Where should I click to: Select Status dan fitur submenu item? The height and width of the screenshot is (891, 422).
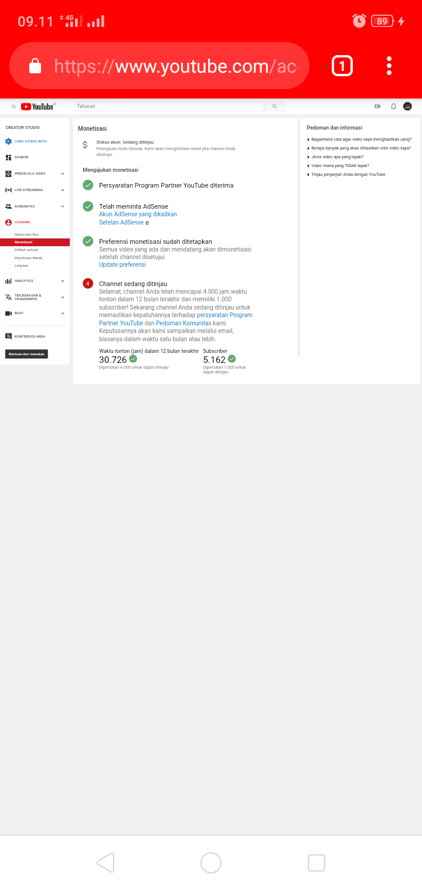(x=27, y=234)
